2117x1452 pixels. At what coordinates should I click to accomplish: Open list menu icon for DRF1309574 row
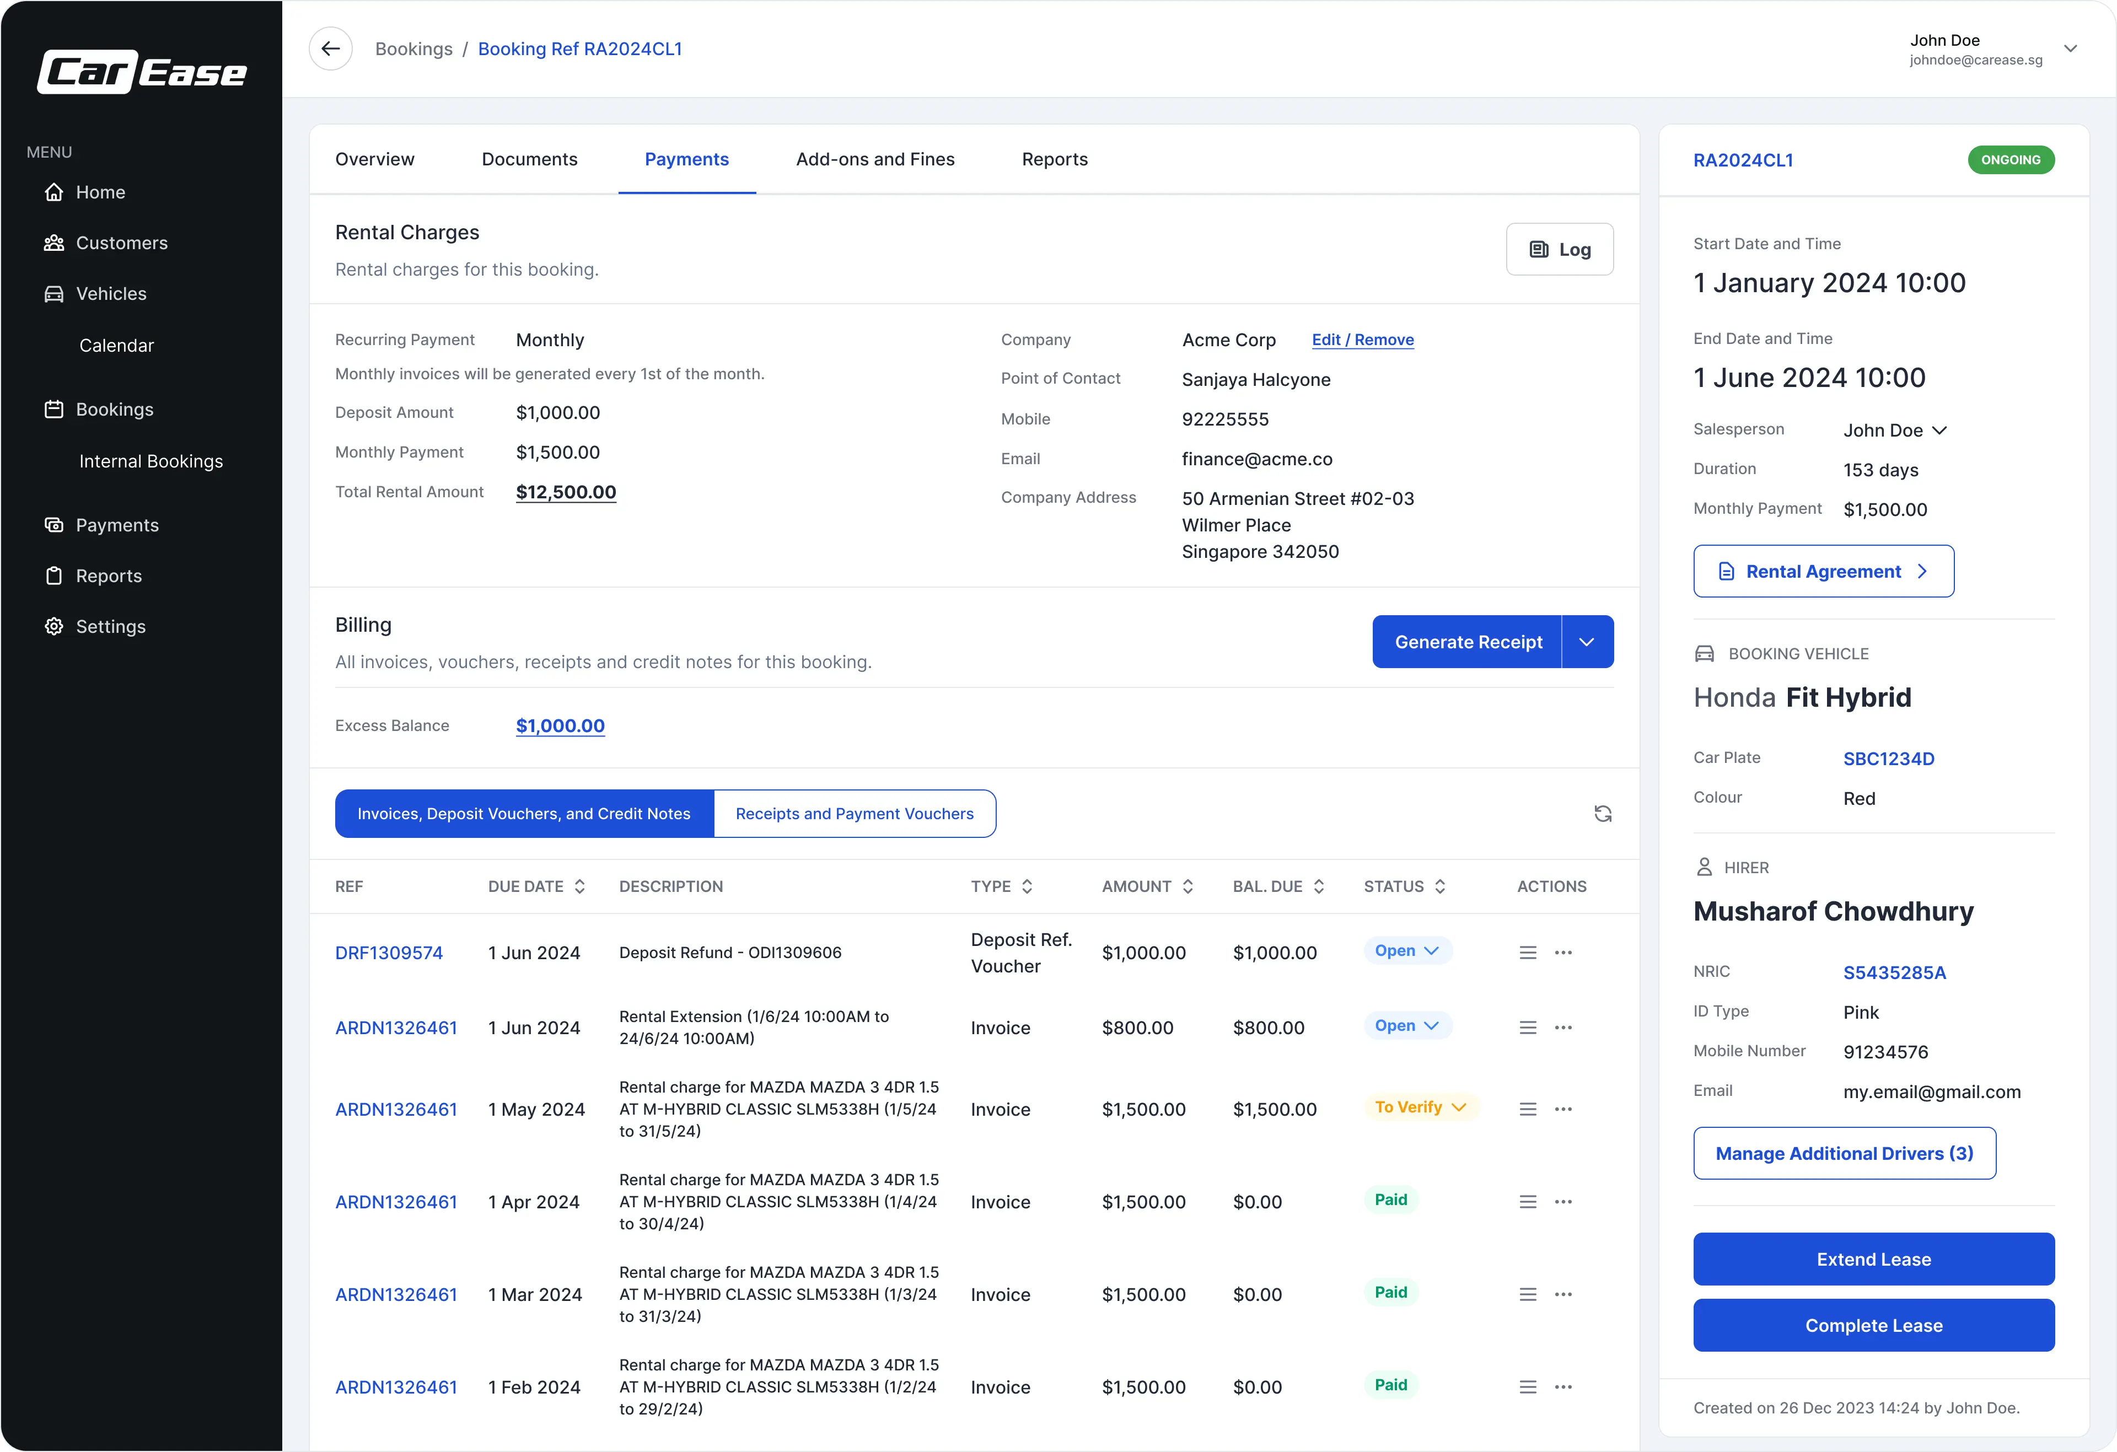tap(1528, 953)
